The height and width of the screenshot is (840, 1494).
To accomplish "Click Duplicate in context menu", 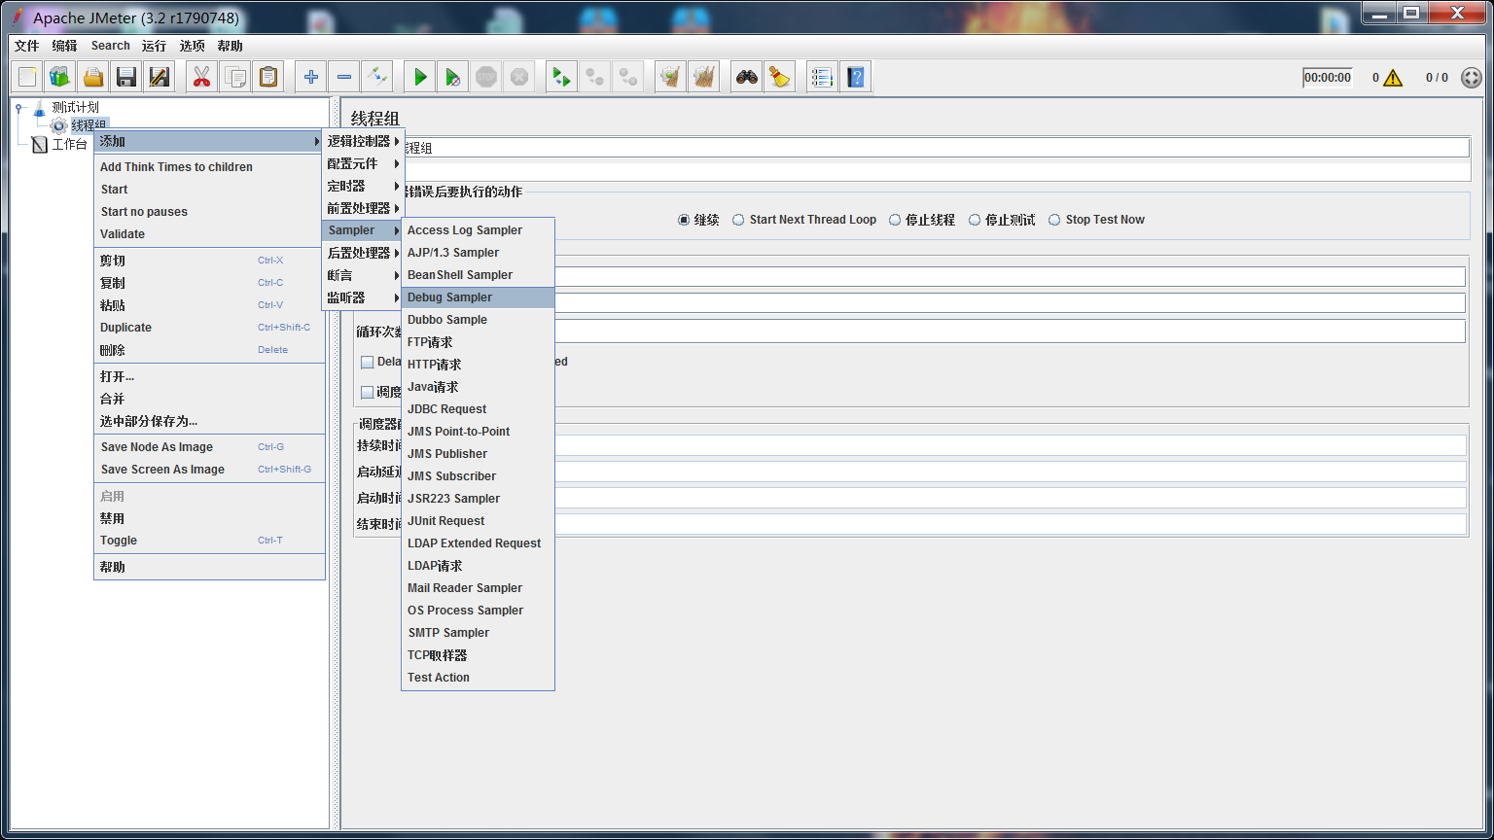I will 209,328.
